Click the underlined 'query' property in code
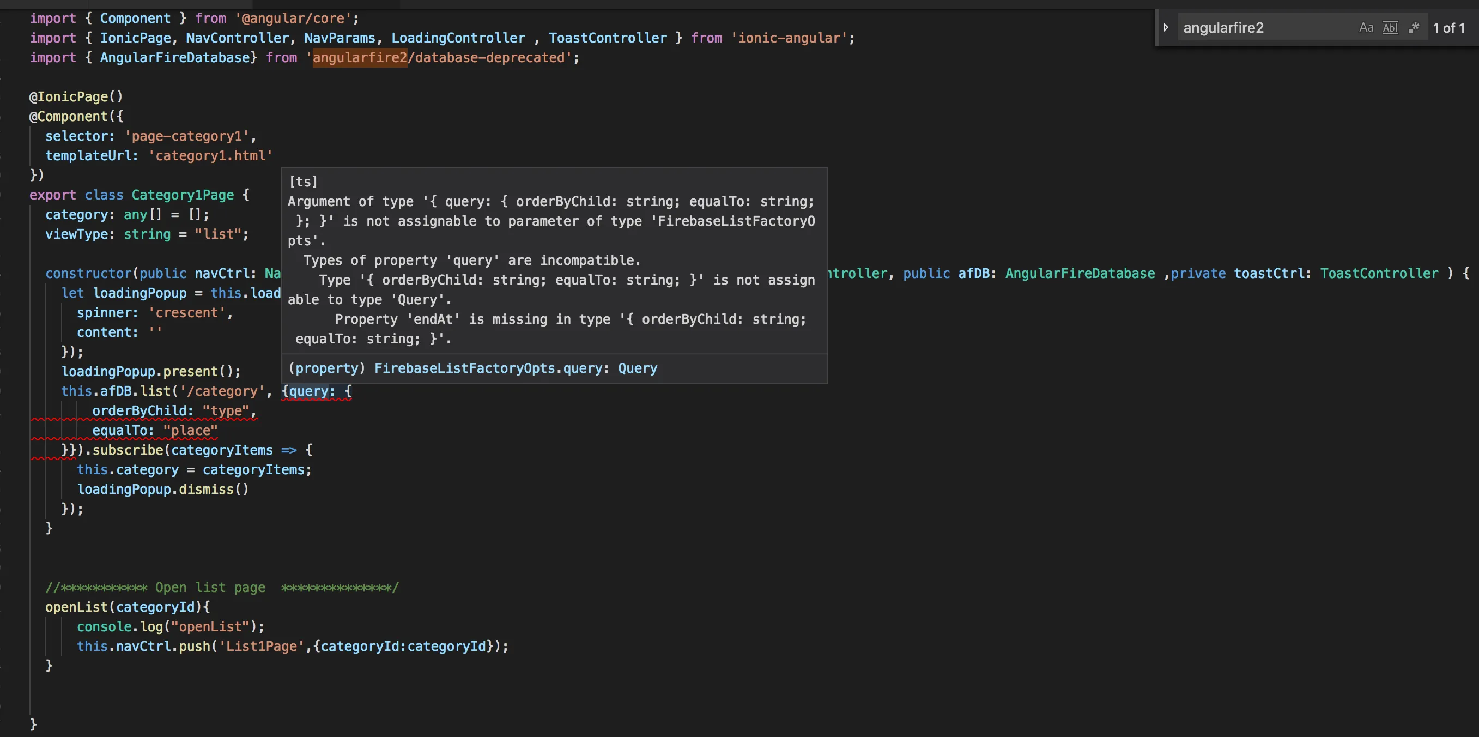 click(x=308, y=391)
